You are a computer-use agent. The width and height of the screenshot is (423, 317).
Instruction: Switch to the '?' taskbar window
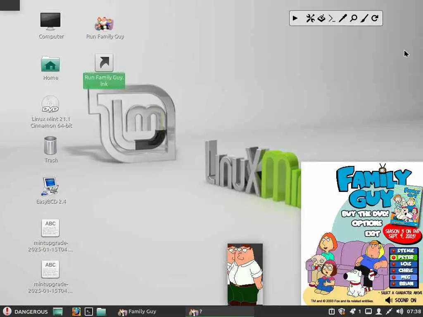point(220,312)
